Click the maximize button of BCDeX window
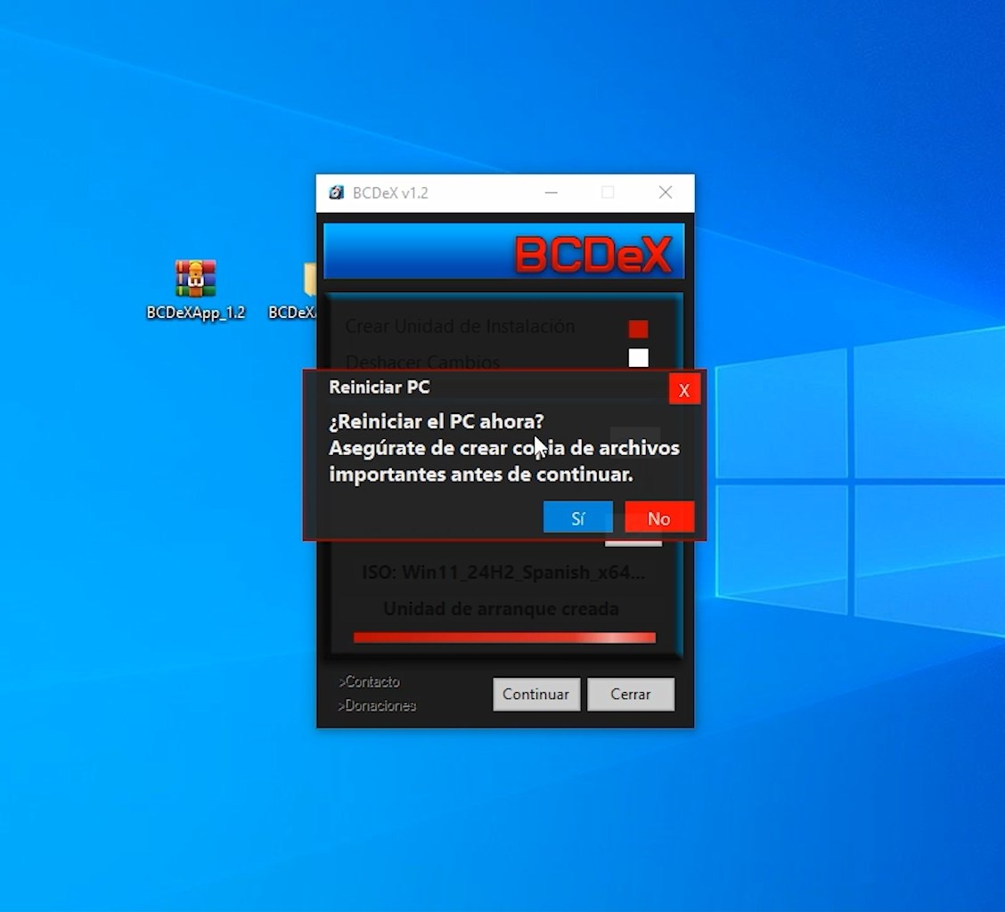The width and height of the screenshot is (1005, 912). (608, 192)
